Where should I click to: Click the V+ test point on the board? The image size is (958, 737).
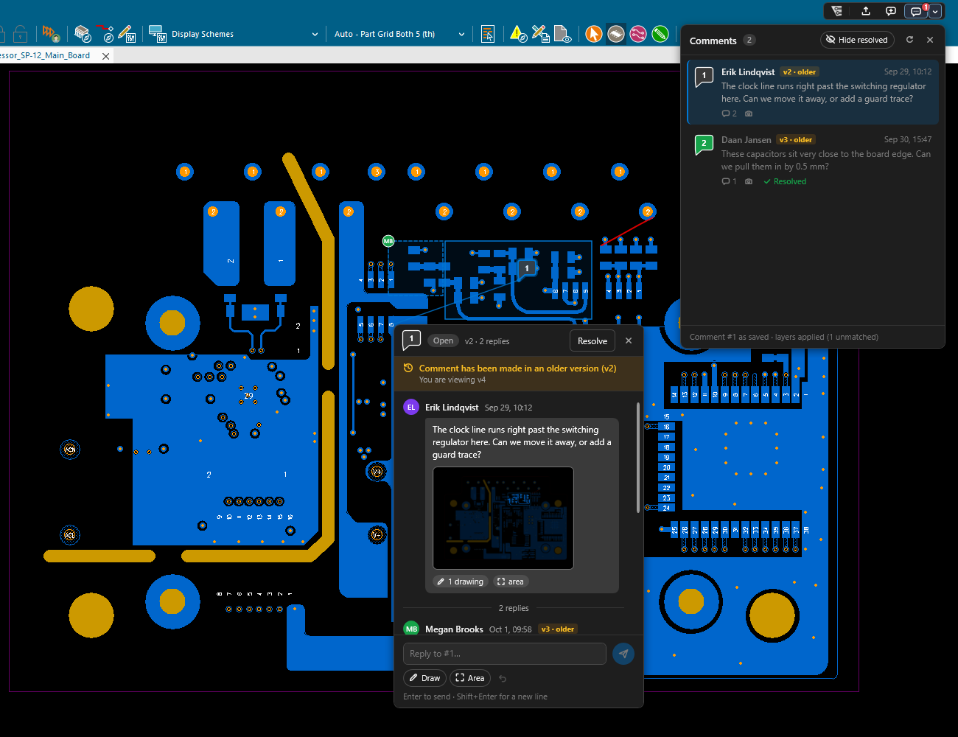[x=377, y=472]
